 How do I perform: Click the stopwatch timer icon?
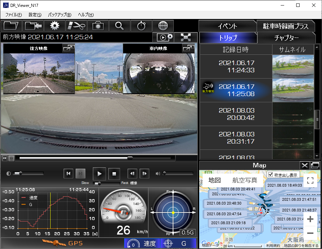(141, 26)
